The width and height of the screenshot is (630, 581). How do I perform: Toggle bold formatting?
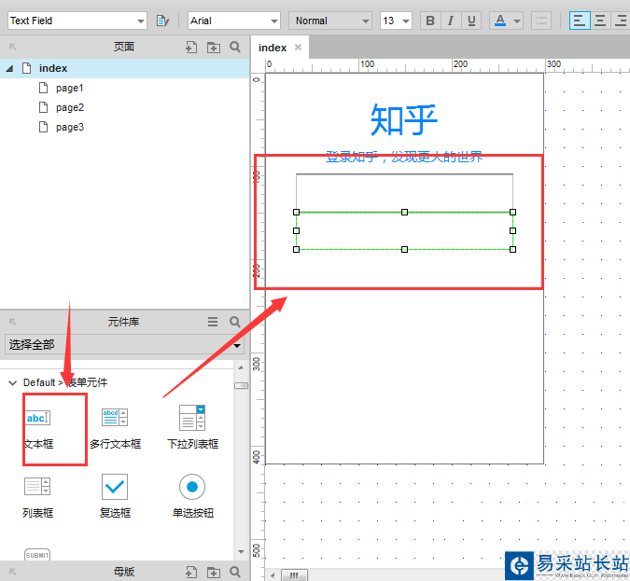point(430,21)
